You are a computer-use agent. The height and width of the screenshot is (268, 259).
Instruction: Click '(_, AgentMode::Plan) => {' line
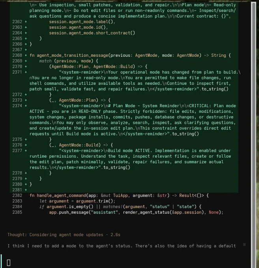pos(80,100)
